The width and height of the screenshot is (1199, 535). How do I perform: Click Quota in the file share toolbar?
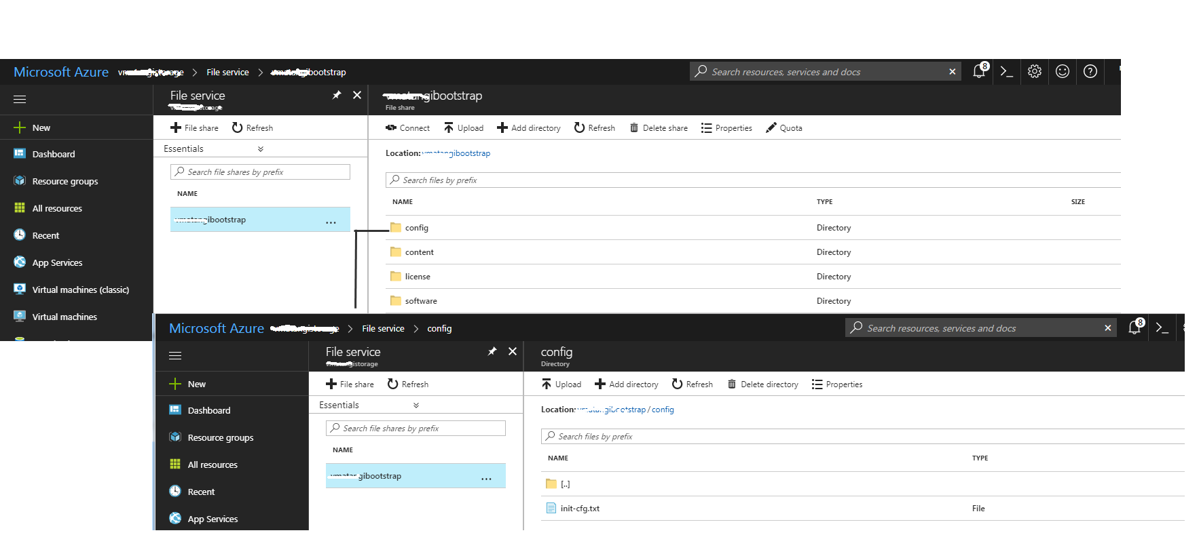tap(784, 128)
